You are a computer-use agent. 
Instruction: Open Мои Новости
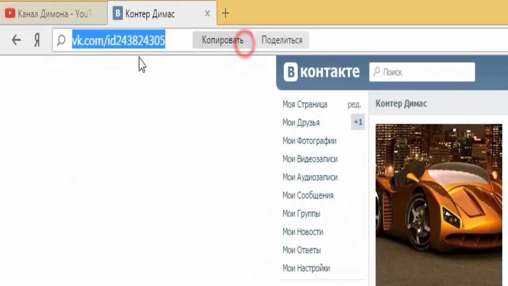303,232
